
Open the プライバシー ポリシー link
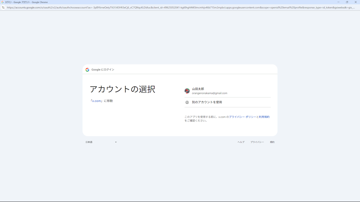tap(242, 117)
